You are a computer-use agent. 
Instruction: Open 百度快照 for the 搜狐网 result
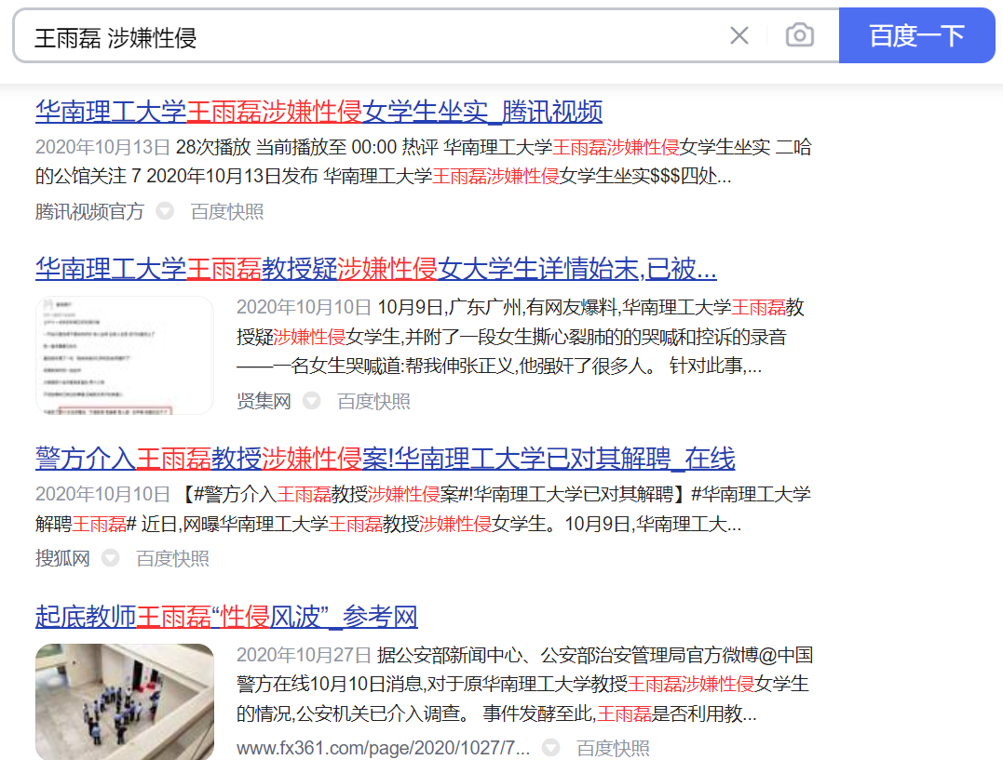coord(172,559)
